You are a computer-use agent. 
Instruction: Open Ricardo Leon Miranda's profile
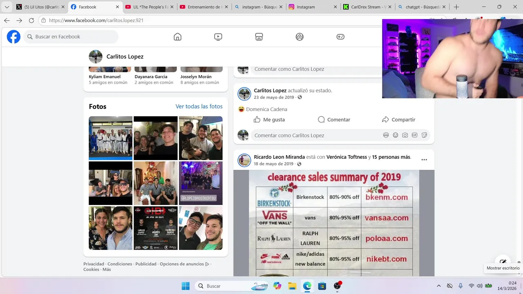click(279, 157)
